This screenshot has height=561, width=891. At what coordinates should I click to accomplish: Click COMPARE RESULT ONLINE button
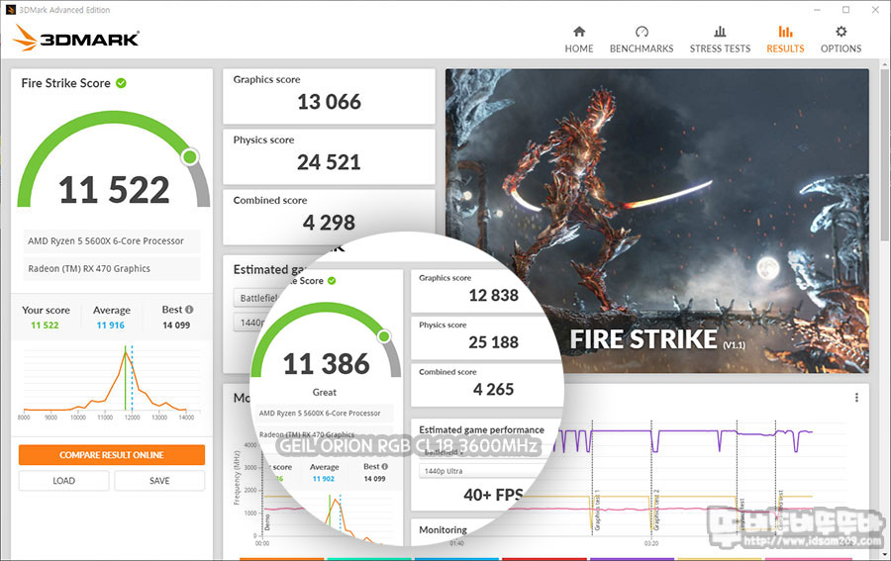click(111, 455)
